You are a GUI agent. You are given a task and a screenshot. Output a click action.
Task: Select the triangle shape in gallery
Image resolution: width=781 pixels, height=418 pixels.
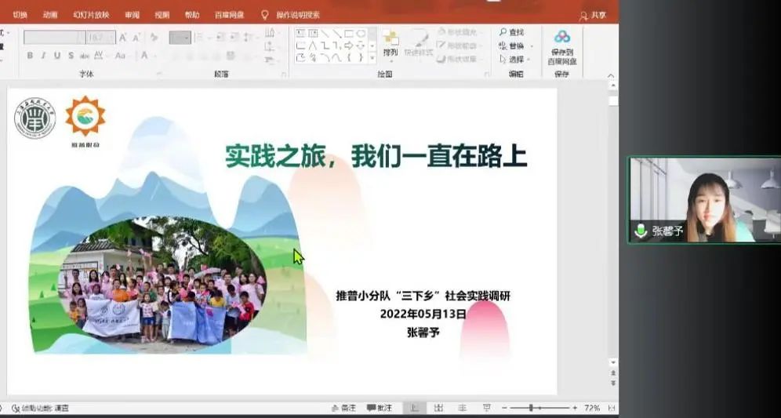(x=313, y=45)
